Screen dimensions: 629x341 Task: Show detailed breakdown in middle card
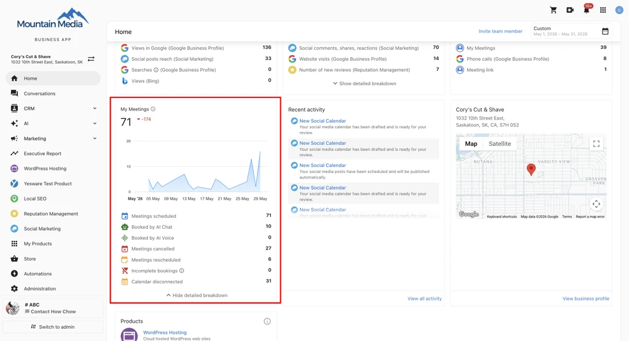tap(364, 83)
